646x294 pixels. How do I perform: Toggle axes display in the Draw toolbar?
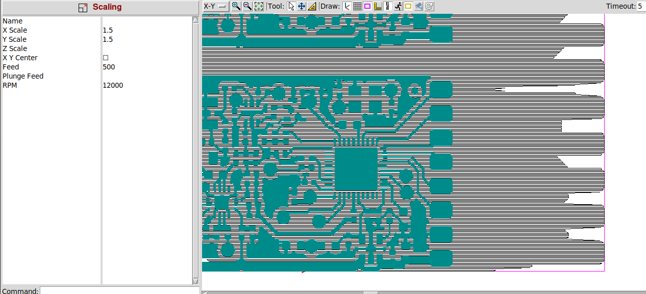[347, 6]
